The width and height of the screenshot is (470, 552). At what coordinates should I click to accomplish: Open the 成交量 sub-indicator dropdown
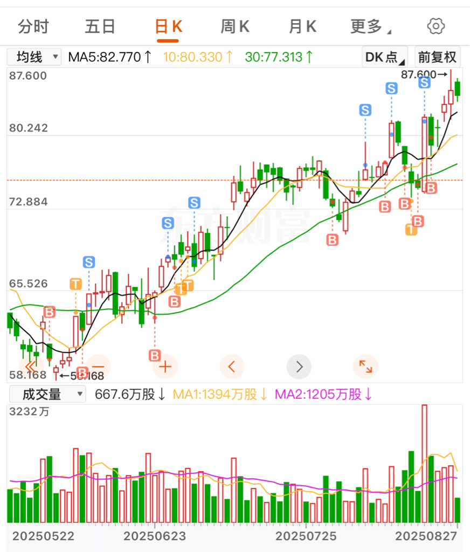(x=47, y=394)
